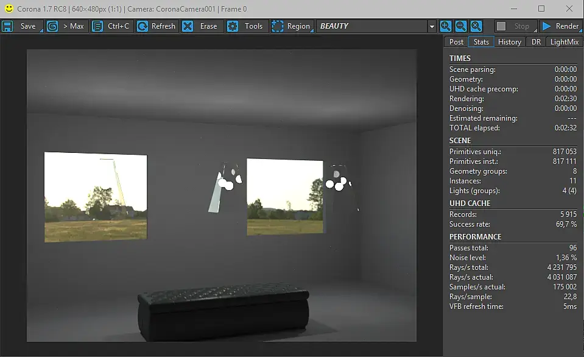Screen dimensions: 584x357
Task: Click the dropdown arrow beside BEAUTY
Action: [x=432, y=26]
